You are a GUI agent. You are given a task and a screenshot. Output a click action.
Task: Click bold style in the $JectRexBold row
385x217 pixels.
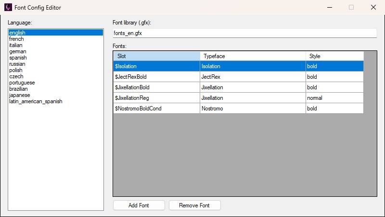pyautogui.click(x=334, y=77)
